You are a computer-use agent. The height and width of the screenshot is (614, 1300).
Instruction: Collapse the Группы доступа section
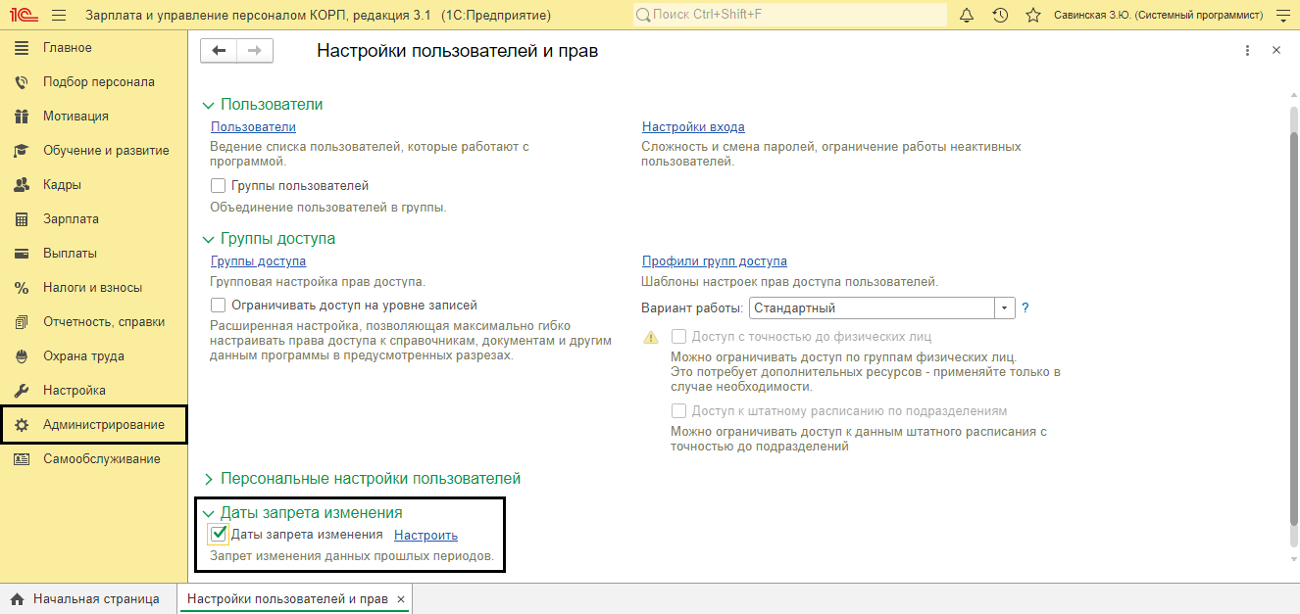(208, 239)
